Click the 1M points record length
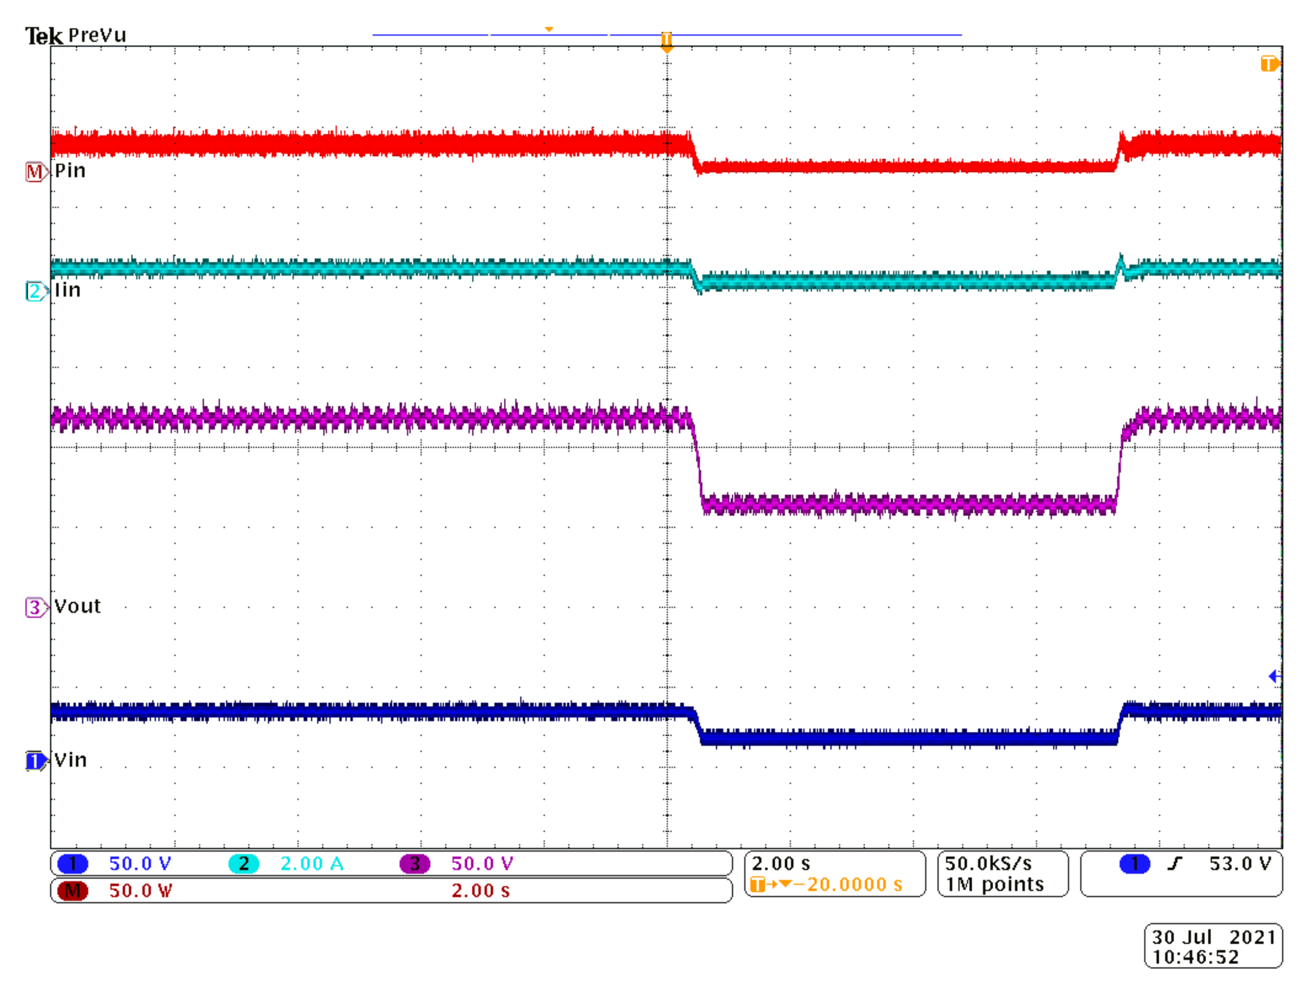Image resolution: width=1312 pixels, height=992 pixels. tap(995, 885)
